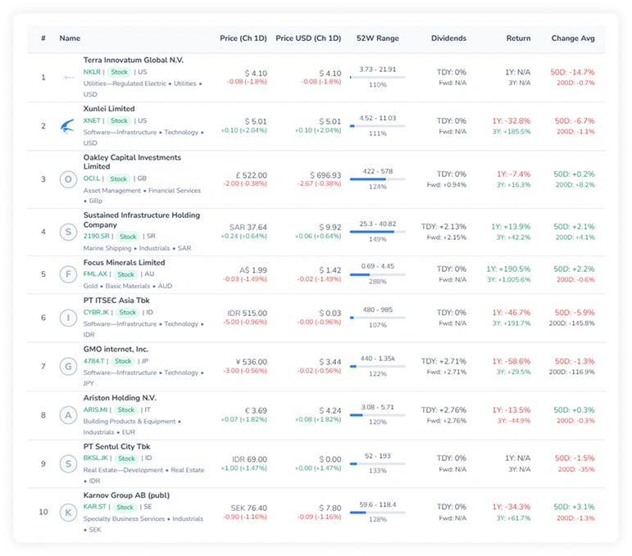Image resolution: width=632 pixels, height=556 pixels.
Task: Click the Oakley Capital 'O' avatar icon
Action: (68, 179)
